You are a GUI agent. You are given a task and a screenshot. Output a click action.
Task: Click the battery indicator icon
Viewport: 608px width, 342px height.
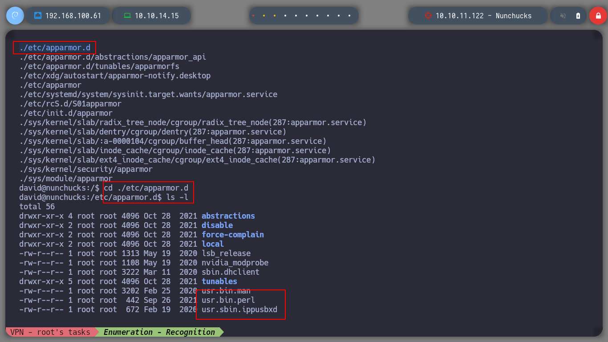[578, 16]
